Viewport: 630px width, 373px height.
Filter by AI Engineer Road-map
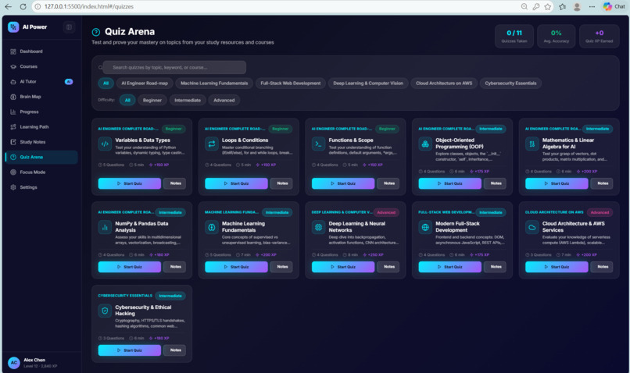145,83
